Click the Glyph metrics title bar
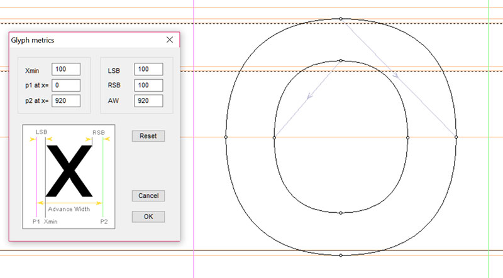Screen dimensions: 503x278 82,40
